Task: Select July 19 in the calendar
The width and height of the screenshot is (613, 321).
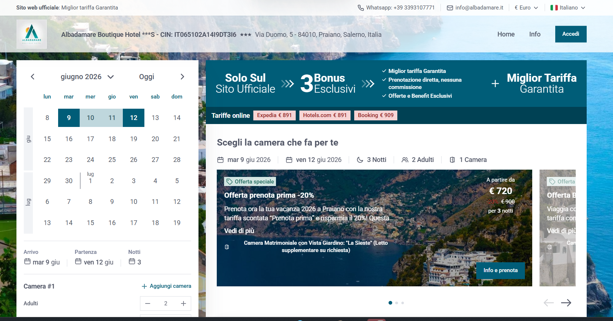Action: pyautogui.click(x=177, y=223)
